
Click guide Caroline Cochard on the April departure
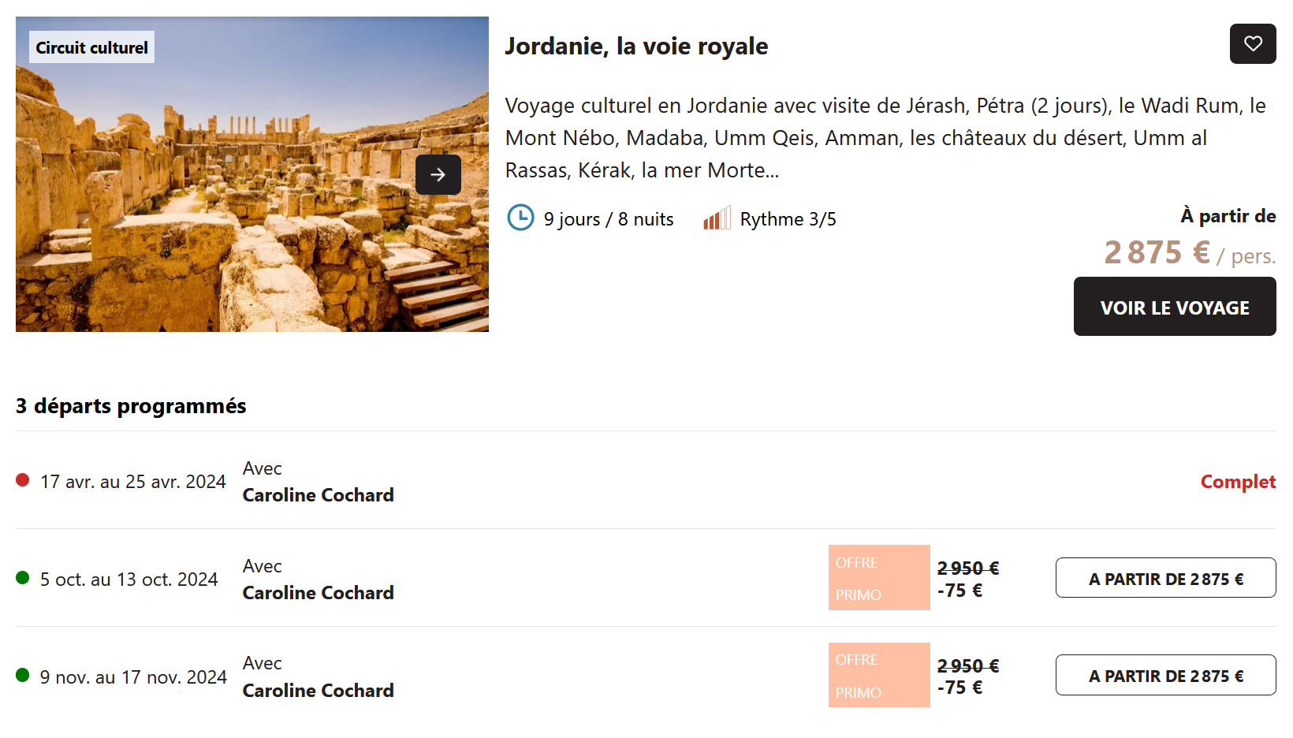318,495
